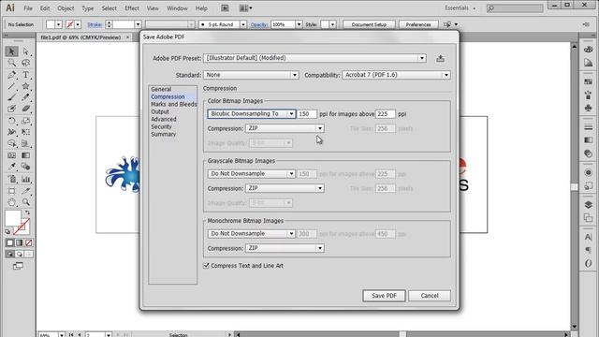Screen dimensions: 599x337
Task: Select the Mesh tool
Action: (x=11, y=155)
